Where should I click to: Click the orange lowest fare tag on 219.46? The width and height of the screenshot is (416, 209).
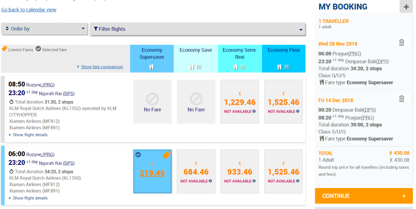click(166, 155)
